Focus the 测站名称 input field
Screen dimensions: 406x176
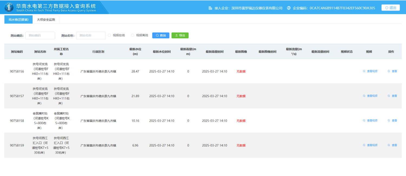(91, 36)
